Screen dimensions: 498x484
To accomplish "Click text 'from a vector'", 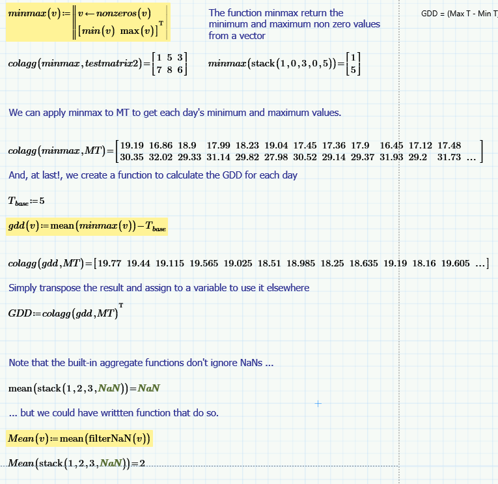I will click(236, 36).
